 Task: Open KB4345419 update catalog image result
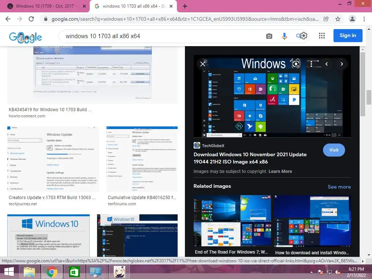pyautogui.click(x=92, y=75)
